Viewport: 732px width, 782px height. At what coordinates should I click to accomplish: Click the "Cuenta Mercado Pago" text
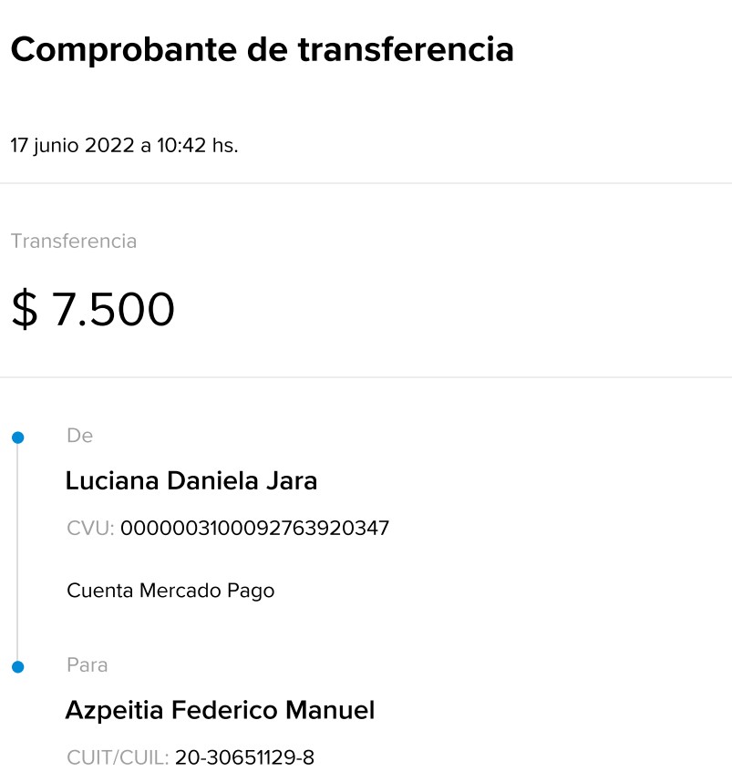tap(170, 591)
